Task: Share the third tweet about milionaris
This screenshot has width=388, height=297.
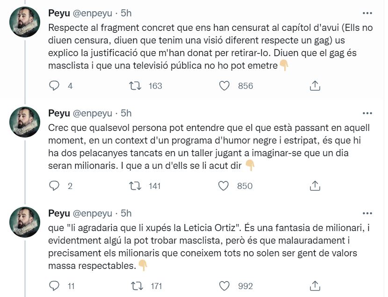Action: 315,286
